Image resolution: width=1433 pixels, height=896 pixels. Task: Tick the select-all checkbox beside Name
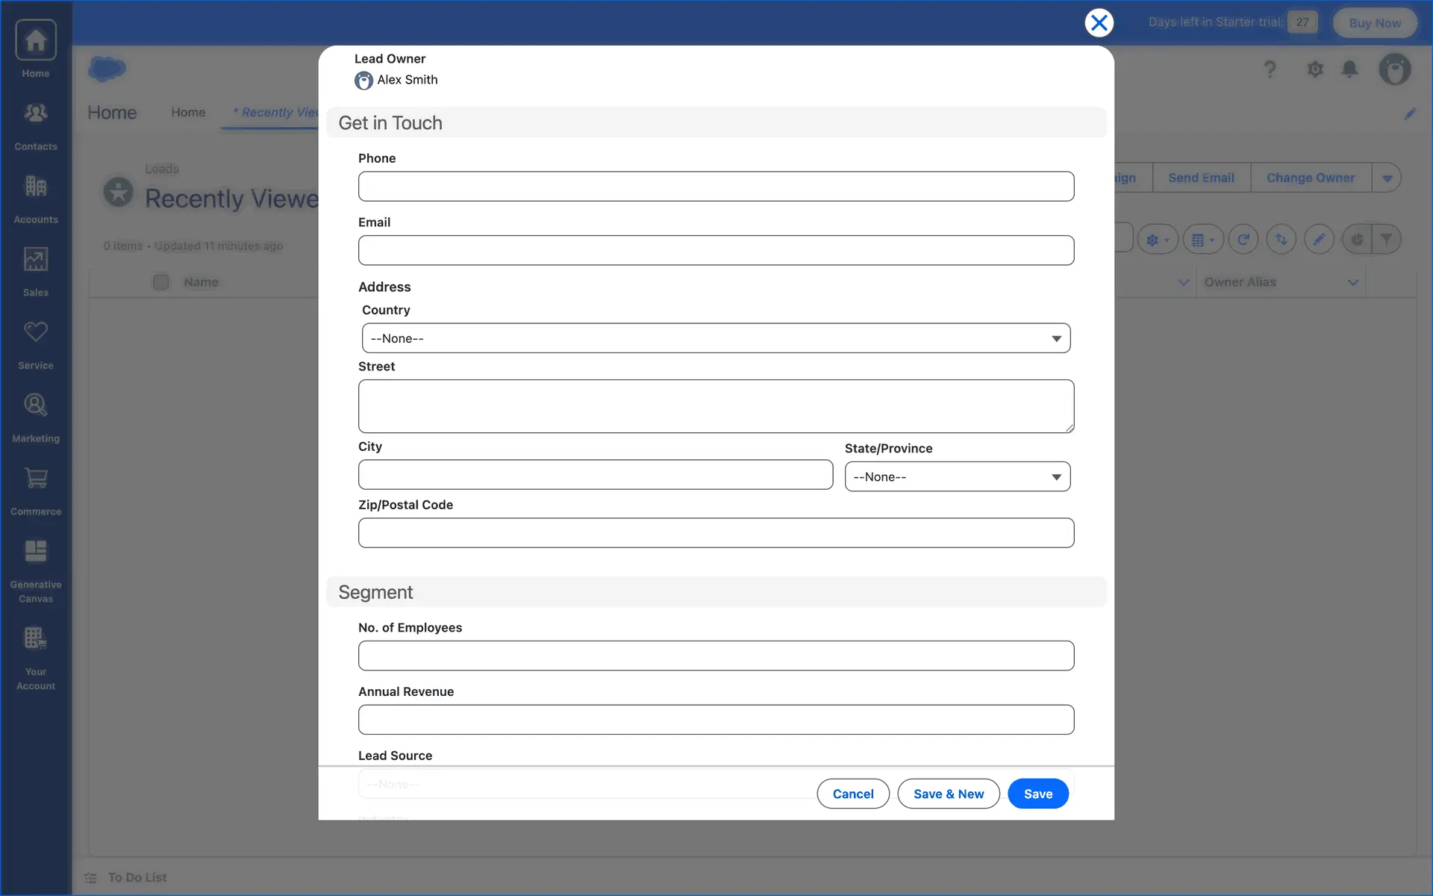click(x=160, y=282)
